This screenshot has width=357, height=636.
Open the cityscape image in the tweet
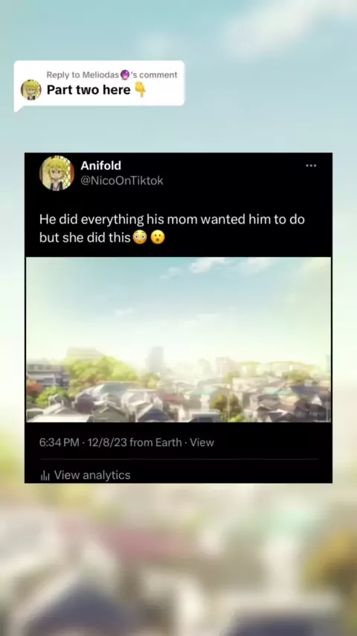pyautogui.click(x=178, y=340)
